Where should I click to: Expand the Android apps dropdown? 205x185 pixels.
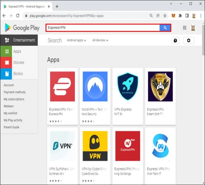[x=76, y=40]
